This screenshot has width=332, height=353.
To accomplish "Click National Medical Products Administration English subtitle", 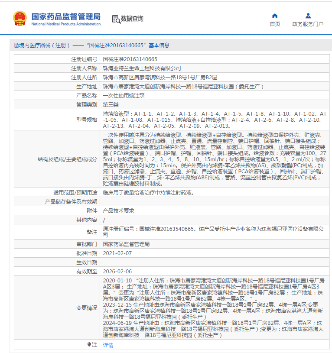I will click(x=66, y=24).
